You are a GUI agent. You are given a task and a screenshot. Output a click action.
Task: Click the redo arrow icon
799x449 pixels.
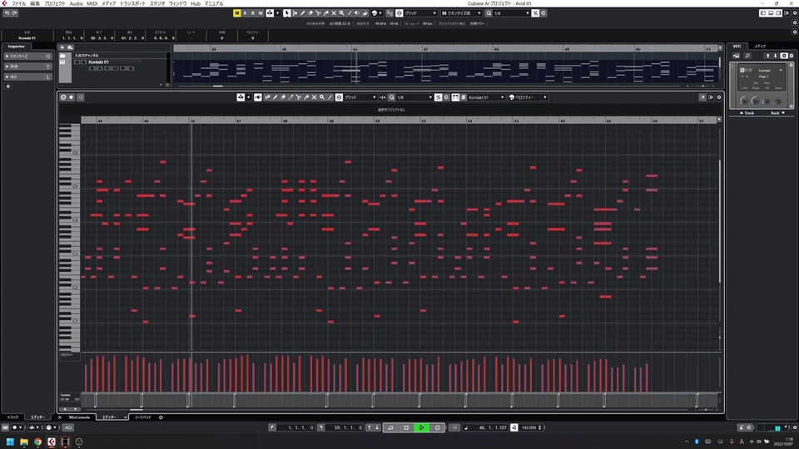click(14, 12)
